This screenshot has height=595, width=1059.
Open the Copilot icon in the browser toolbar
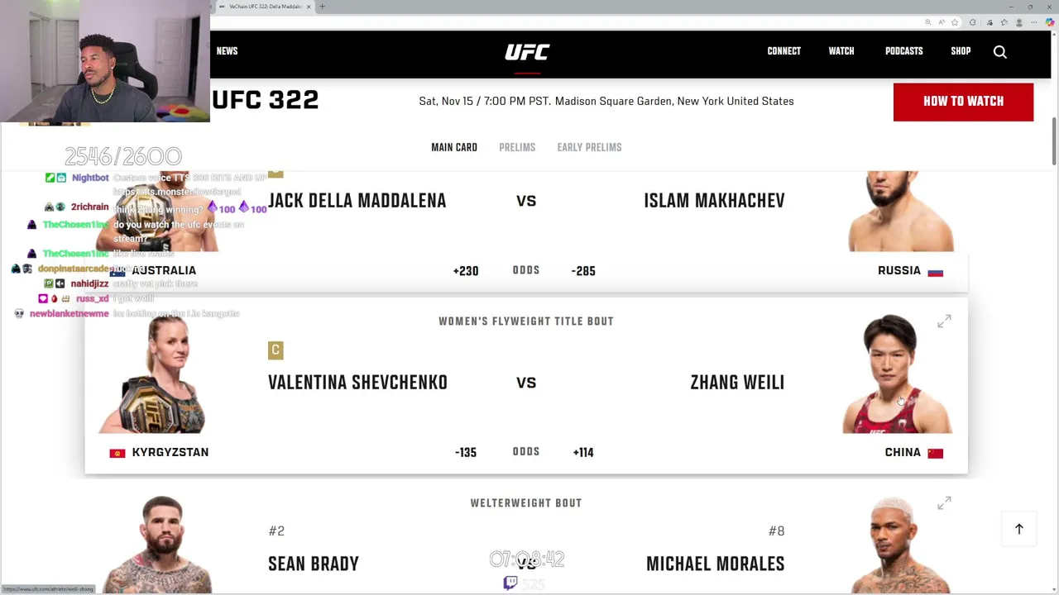pyautogui.click(x=1050, y=22)
